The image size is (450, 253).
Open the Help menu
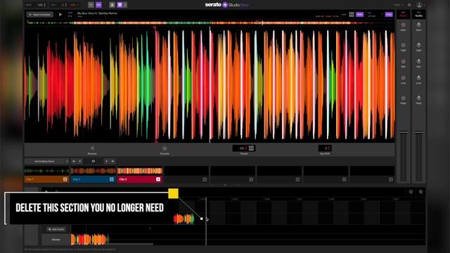[399, 5]
